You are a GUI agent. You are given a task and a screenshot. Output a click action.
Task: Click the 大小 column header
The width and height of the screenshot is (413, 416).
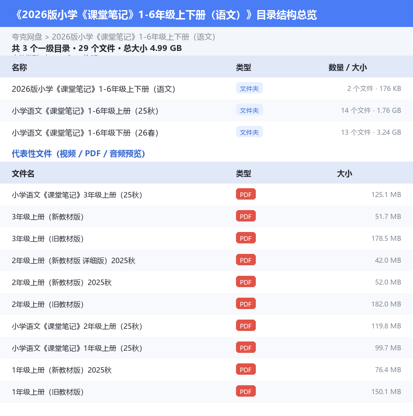pos(344,173)
